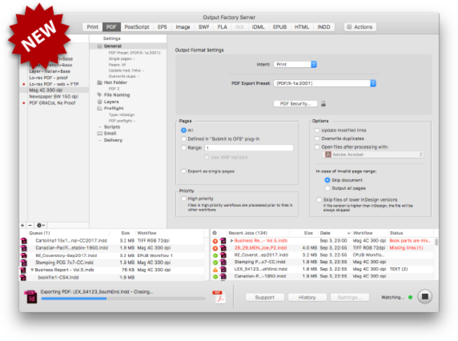The width and height of the screenshot is (458, 341).
Task: Add a new workflow with plus button
Action: tap(22, 226)
